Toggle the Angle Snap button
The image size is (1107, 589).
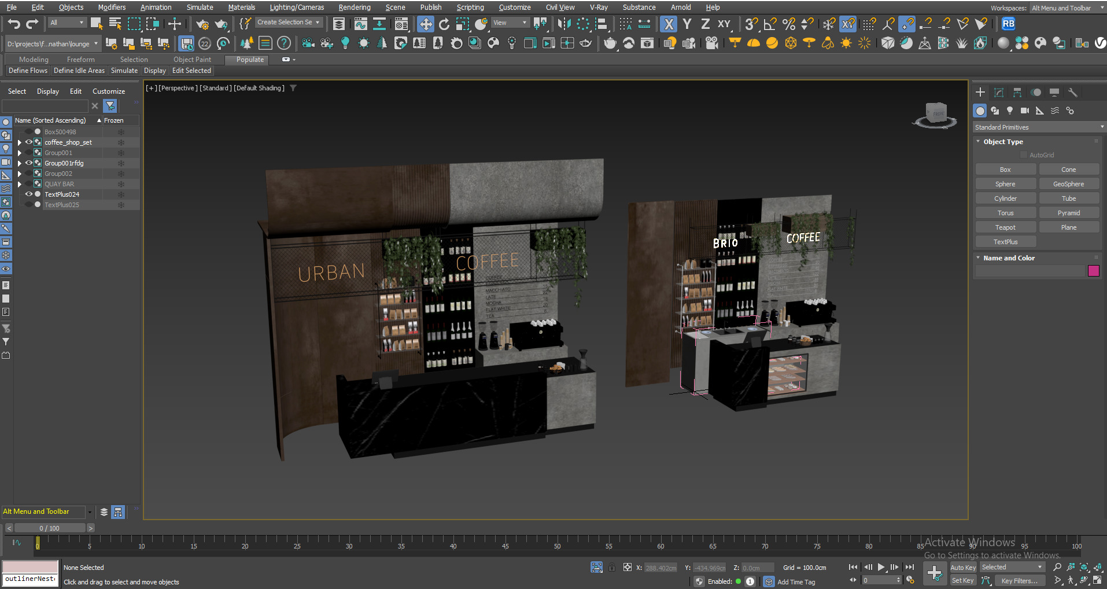click(770, 24)
